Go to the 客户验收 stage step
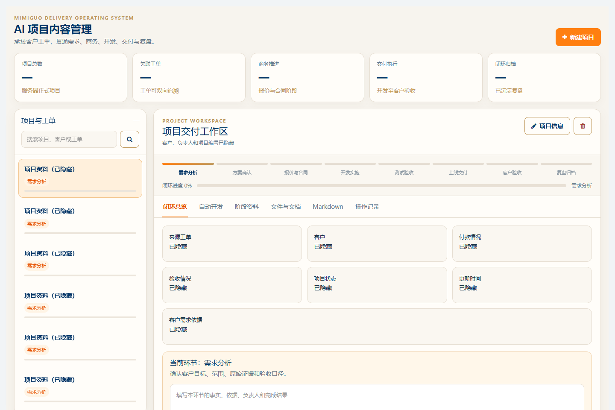 (x=512, y=169)
